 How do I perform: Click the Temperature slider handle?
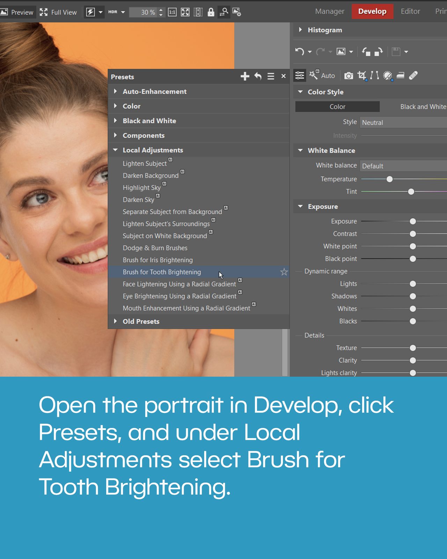pos(390,179)
